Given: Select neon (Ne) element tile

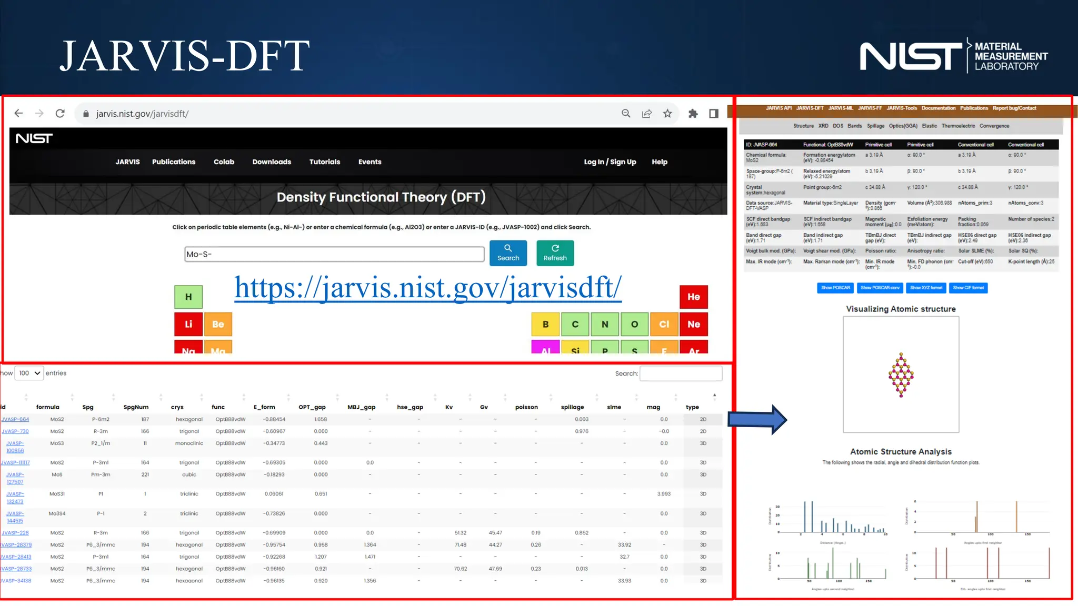Looking at the screenshot, I should 694,324.
